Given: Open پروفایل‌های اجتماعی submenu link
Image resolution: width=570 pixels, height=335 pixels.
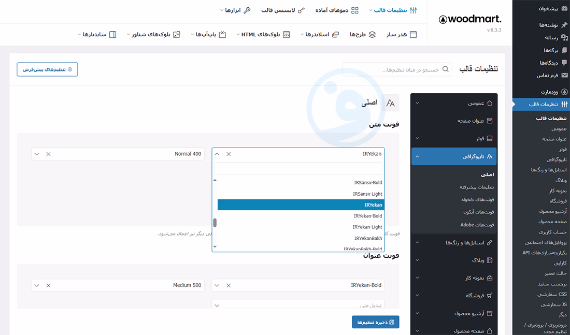Looking at the screenshot, I should [546, 242].
